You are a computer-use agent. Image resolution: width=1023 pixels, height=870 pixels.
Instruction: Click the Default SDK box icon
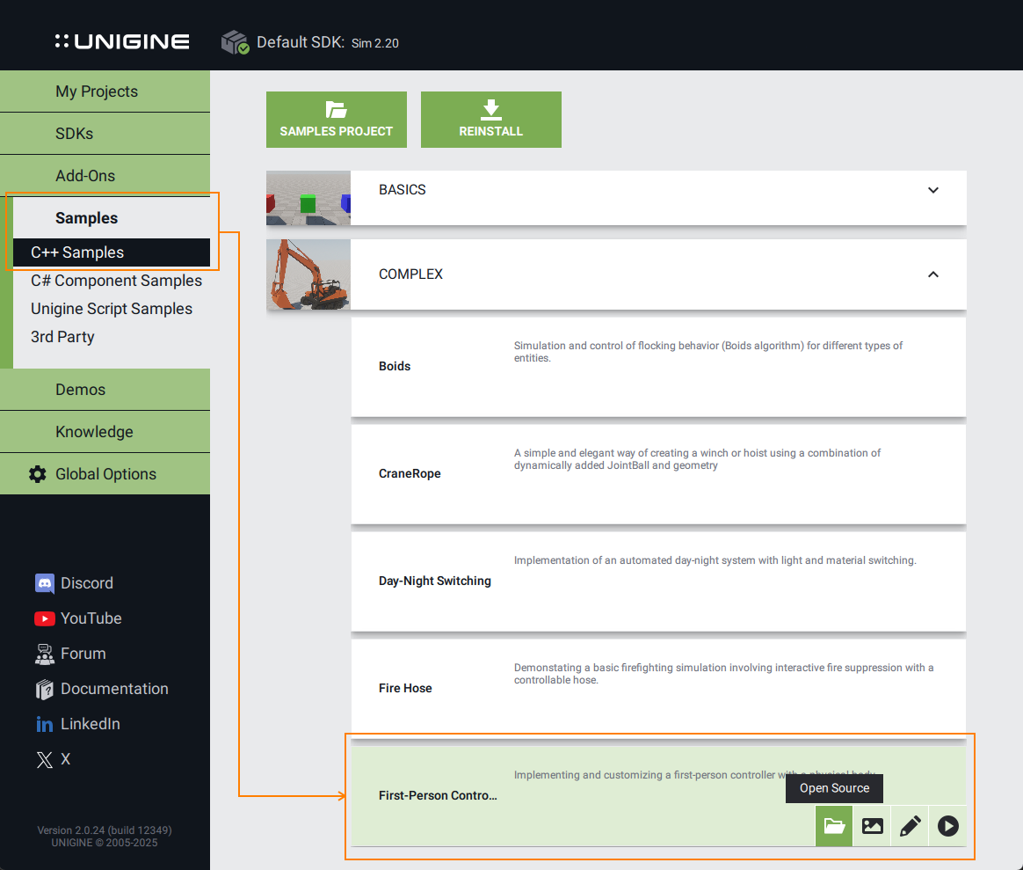(235, 42)
